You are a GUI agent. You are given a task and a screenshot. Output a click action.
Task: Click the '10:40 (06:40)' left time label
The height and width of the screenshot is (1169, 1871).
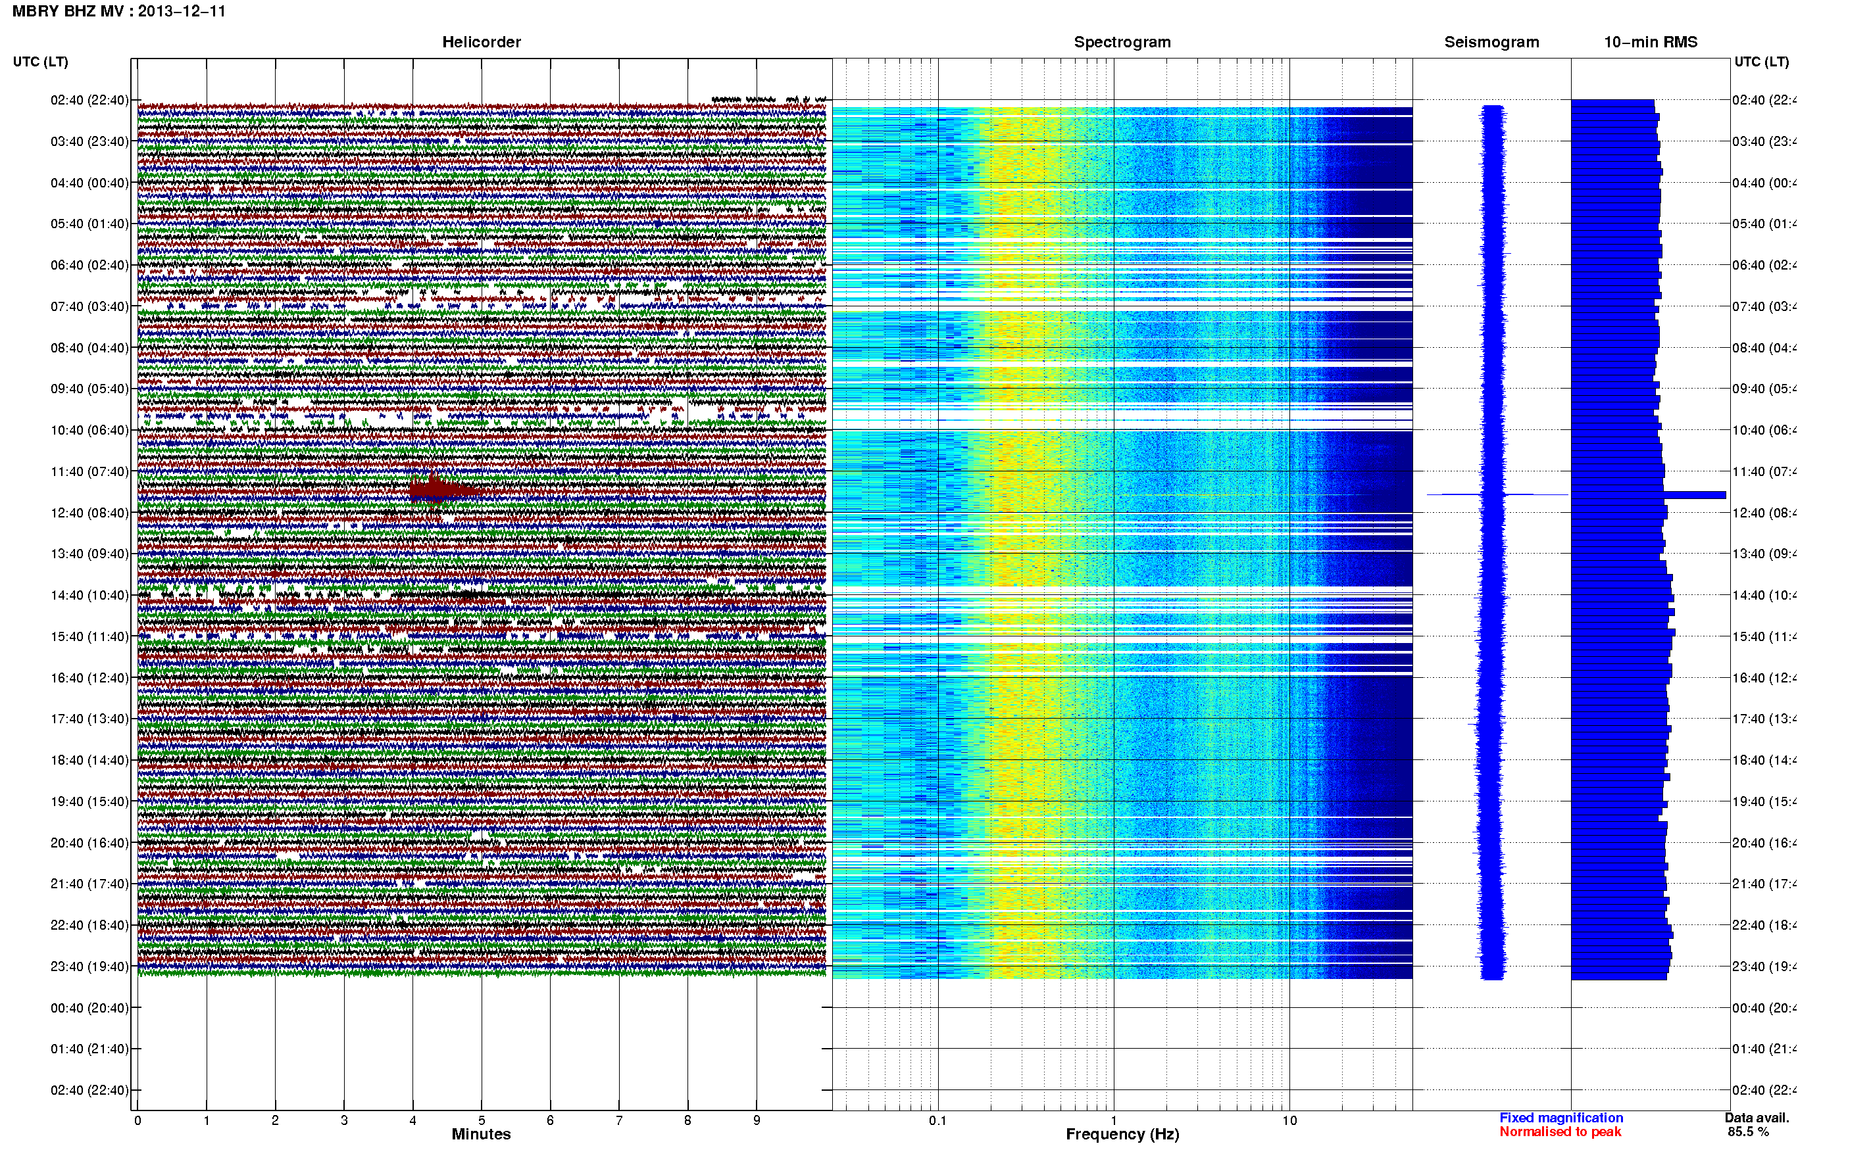[89, 431]
